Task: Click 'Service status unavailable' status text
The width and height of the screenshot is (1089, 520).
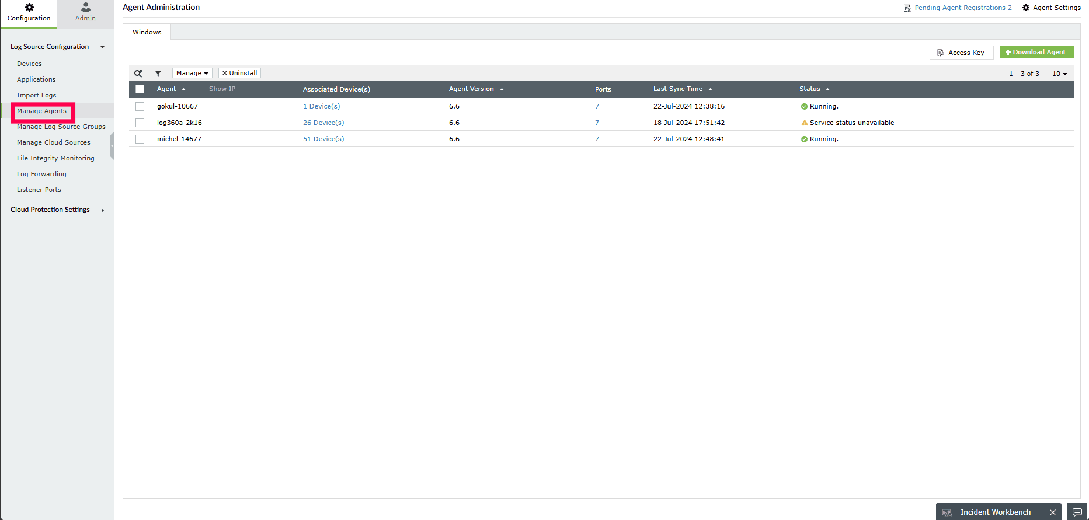Action: 852,123
